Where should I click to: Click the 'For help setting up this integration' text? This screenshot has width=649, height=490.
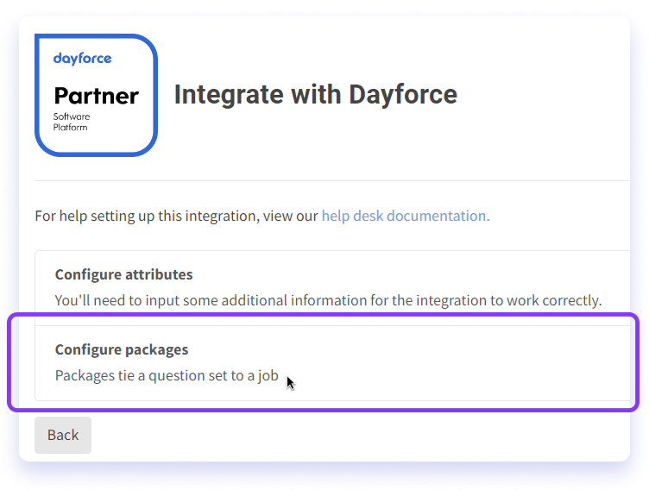click(x=176, y=216)
